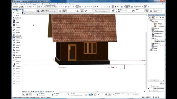Open the Редактор menu
177x99 pixels.
[22, 4]
